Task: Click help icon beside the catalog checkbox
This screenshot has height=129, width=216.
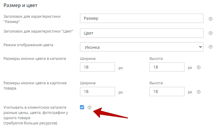Action: [x=90, y=107]
